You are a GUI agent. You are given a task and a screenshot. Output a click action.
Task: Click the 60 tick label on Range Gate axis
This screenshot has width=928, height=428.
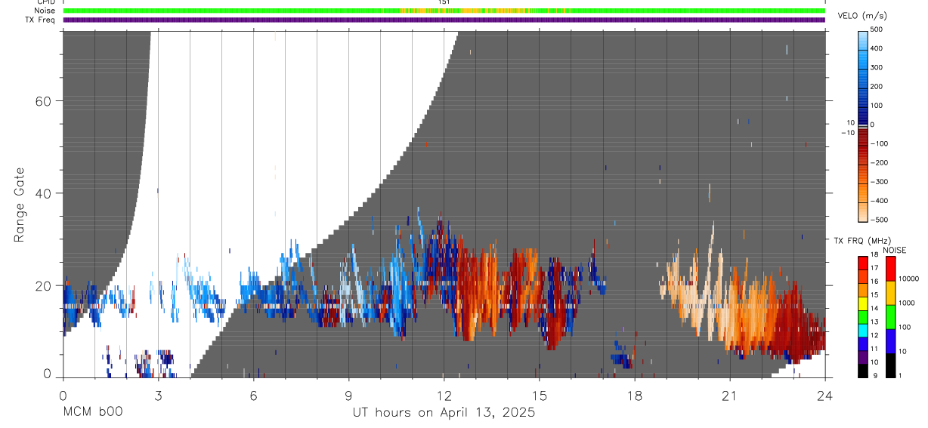(x=43, y=101)
